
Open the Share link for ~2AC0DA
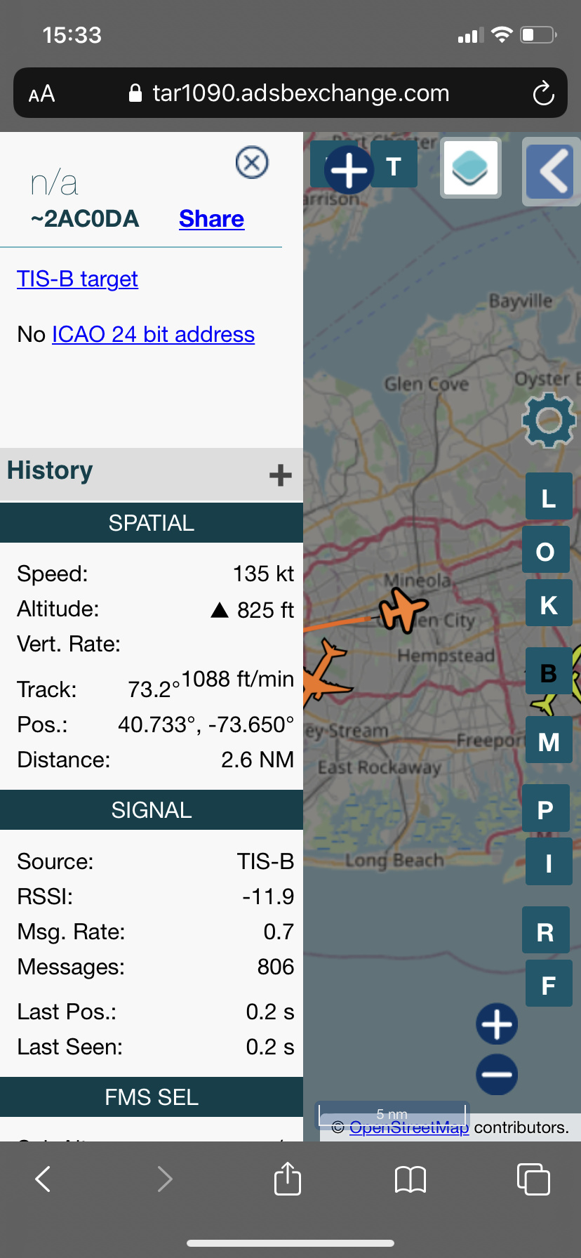pyautogui.click(x=211, y=219)
